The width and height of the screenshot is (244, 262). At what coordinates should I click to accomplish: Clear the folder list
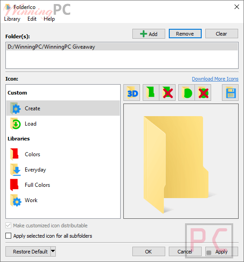tap(221, 34)
